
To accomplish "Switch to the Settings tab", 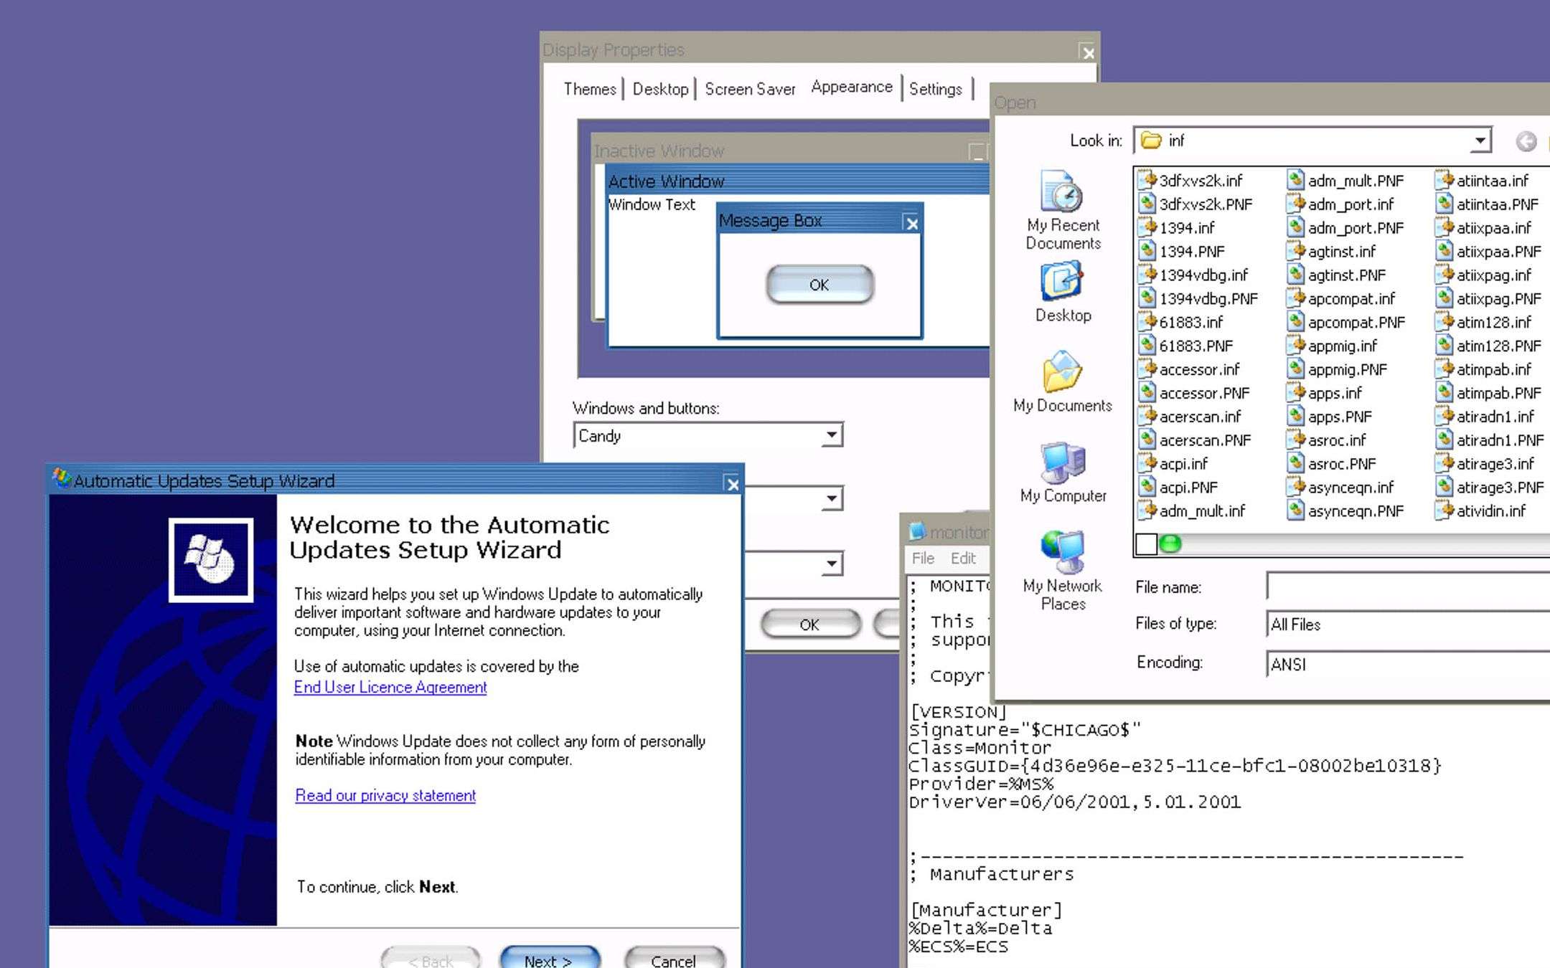I will point(936,89).
